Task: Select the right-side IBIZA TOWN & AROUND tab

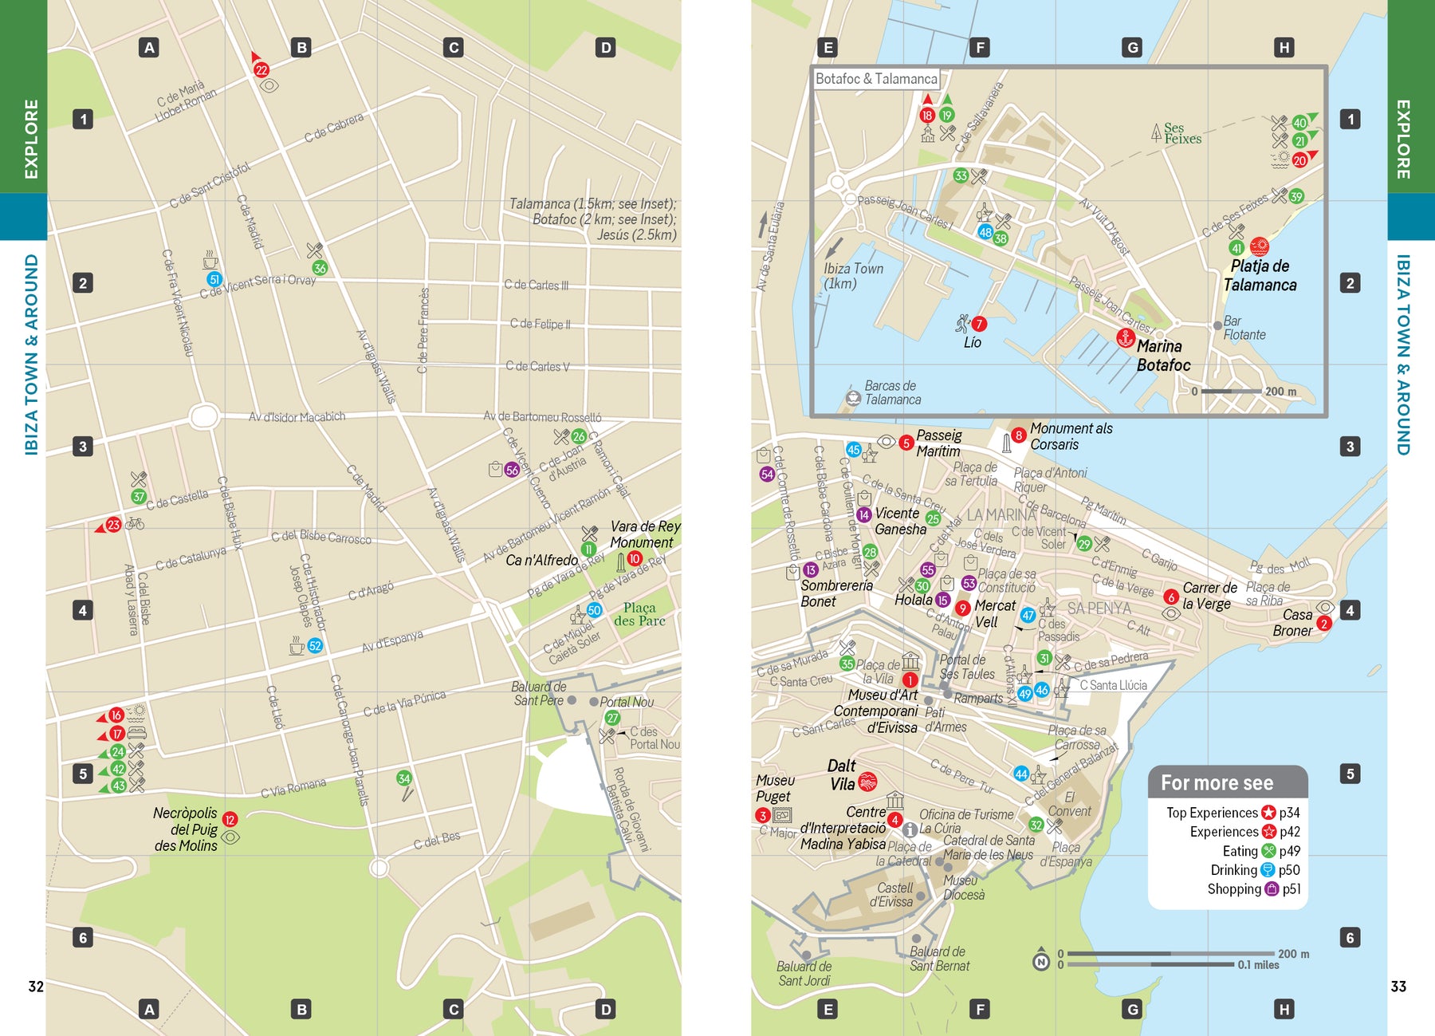Action: (x=1411, y=355)
